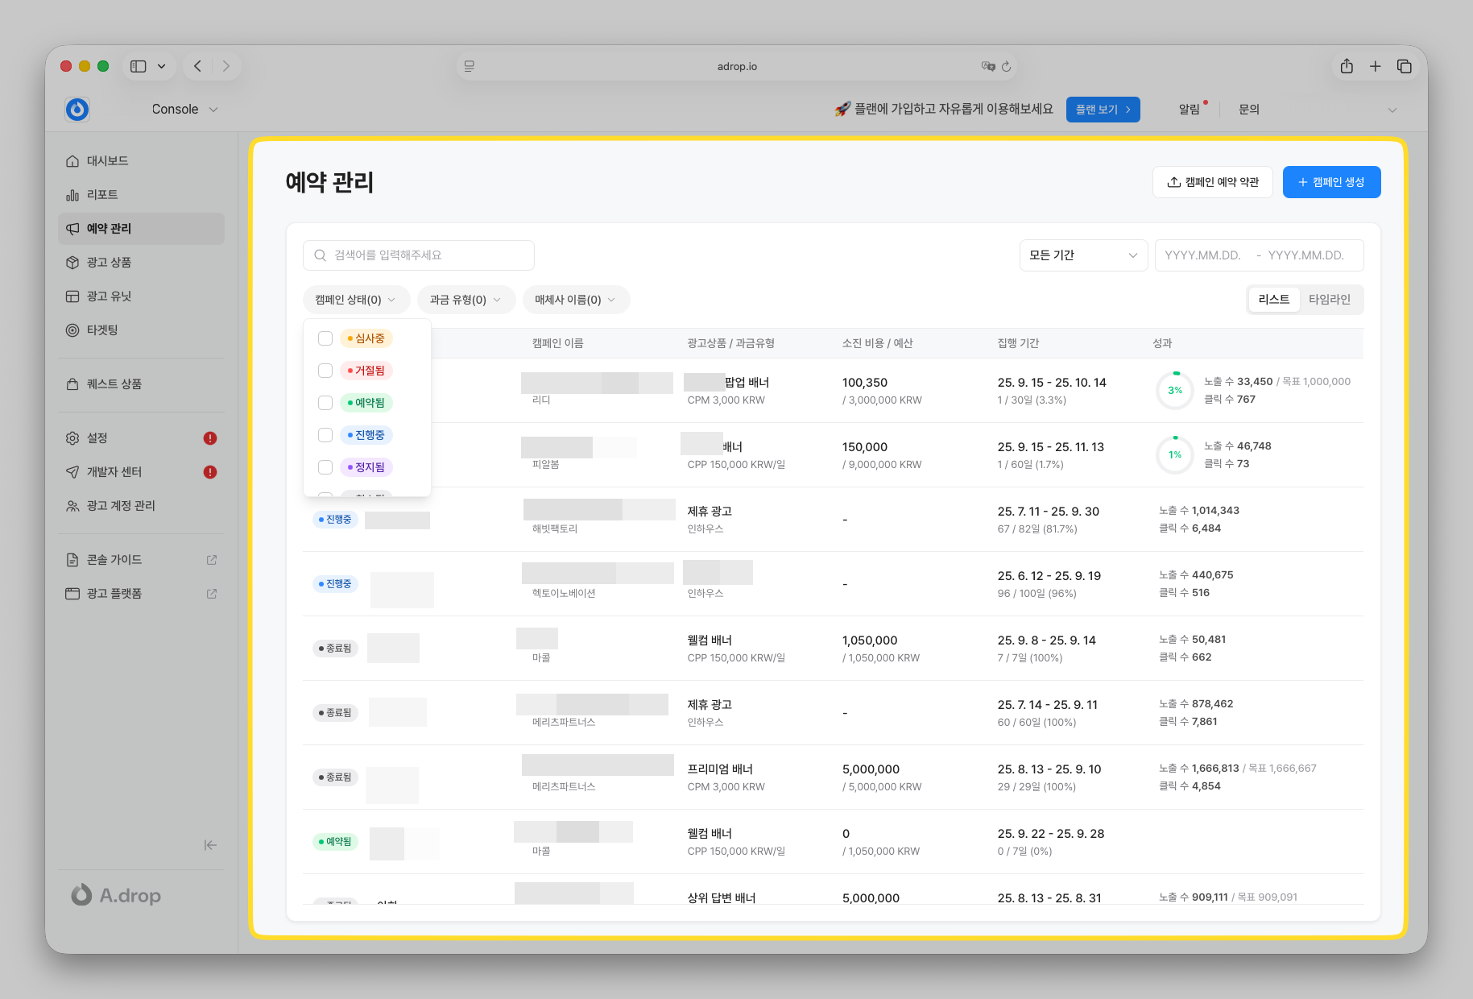Check the 심사중 status checkbox
Image resolution: width=1473 pixels, height=999 pixels.
[x=325, y=338]
